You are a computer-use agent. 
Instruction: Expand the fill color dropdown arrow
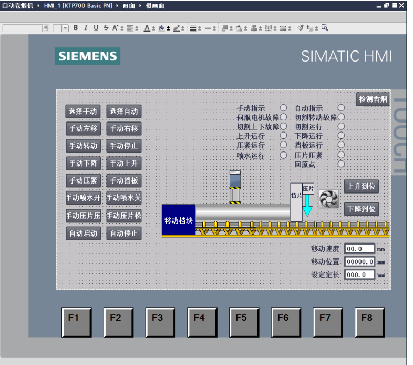click(168, 28)
